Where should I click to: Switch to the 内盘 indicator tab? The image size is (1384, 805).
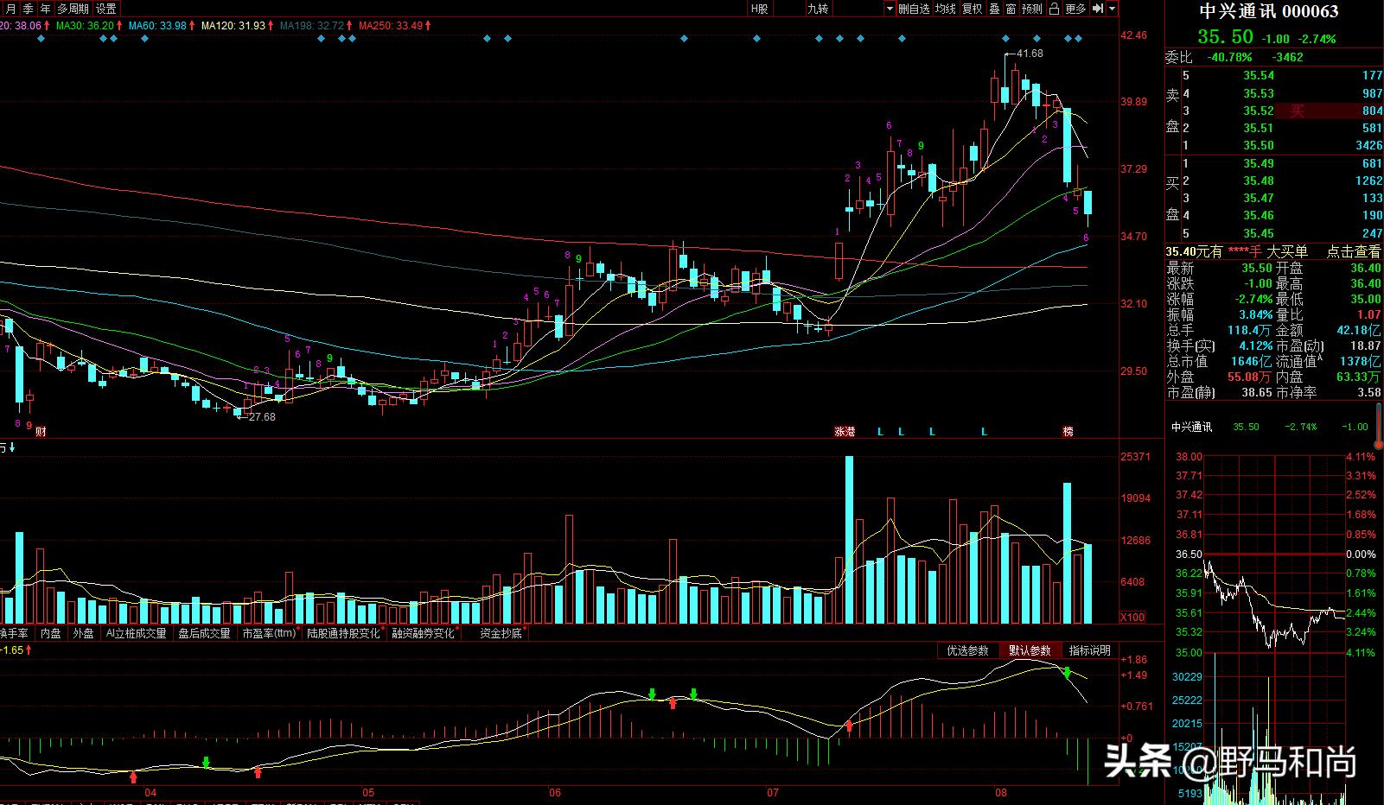(x=51, y=633)
